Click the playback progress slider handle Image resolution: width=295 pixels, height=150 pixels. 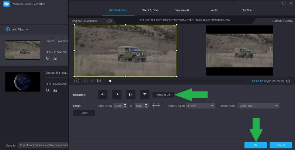pos(110,81)
